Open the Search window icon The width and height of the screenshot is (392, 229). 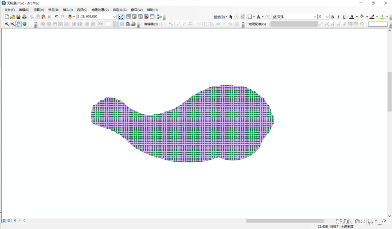click(140, 17)
